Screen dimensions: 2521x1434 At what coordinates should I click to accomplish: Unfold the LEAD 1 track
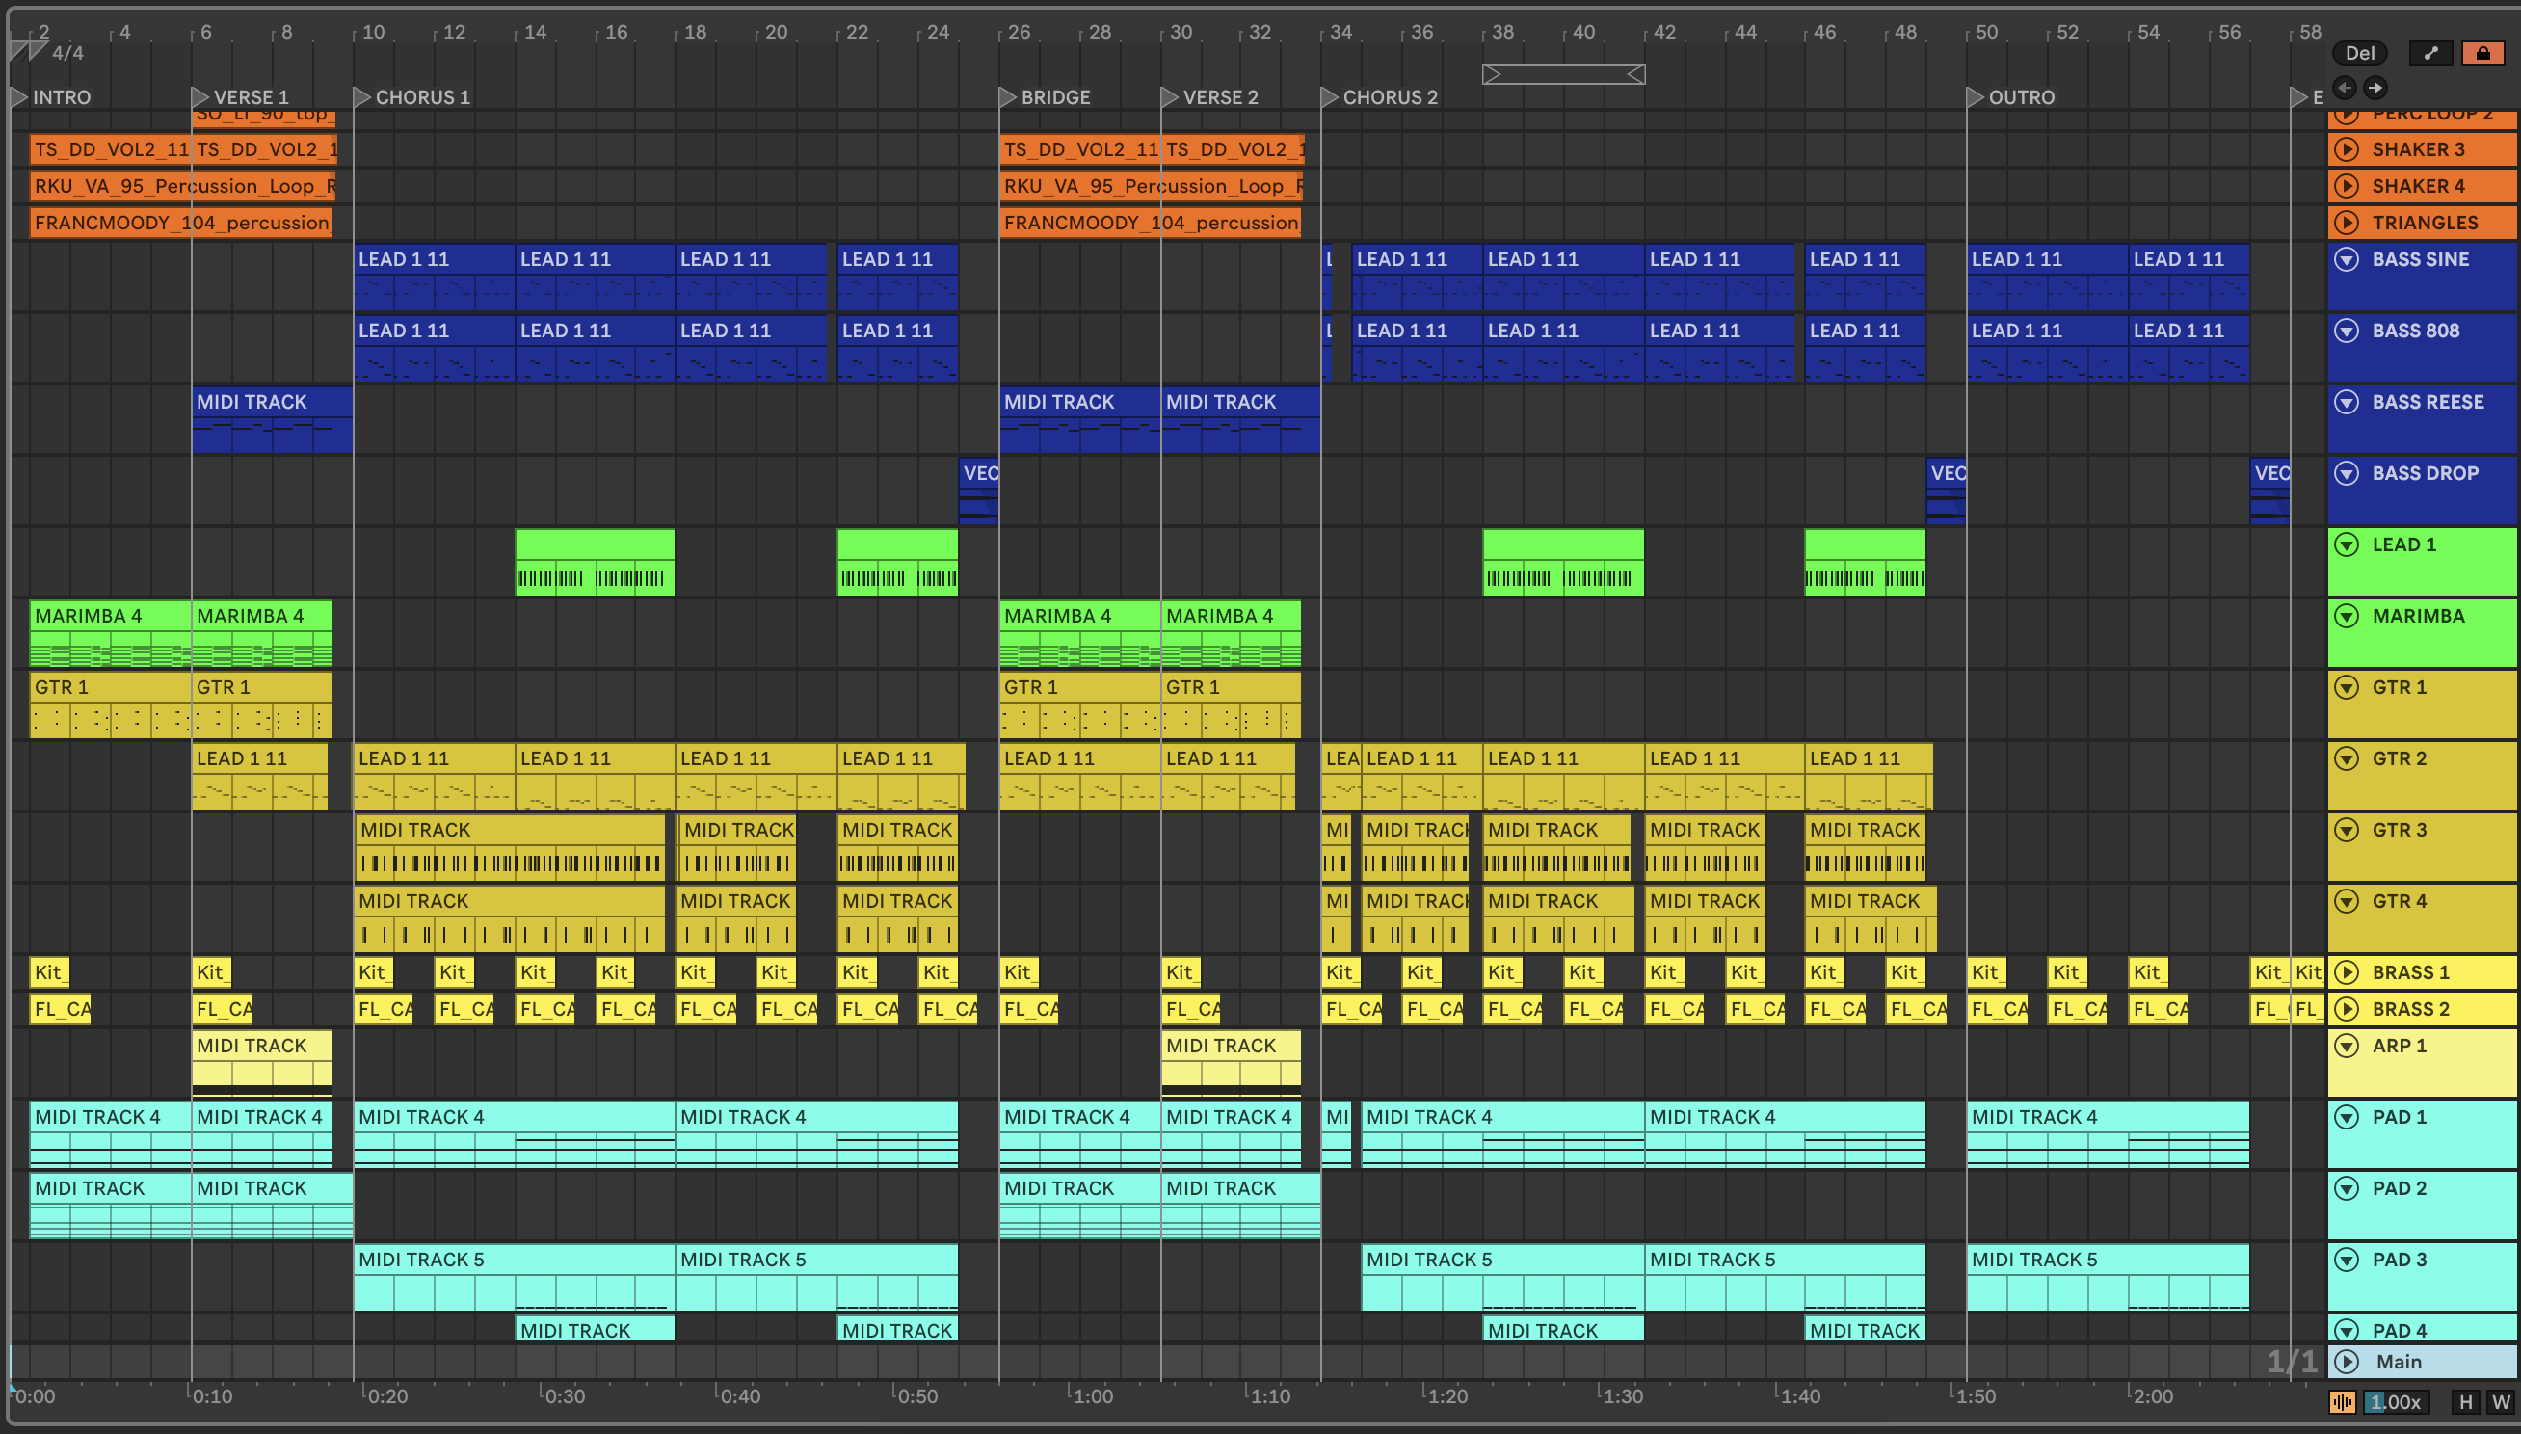tap(2348, 544)
